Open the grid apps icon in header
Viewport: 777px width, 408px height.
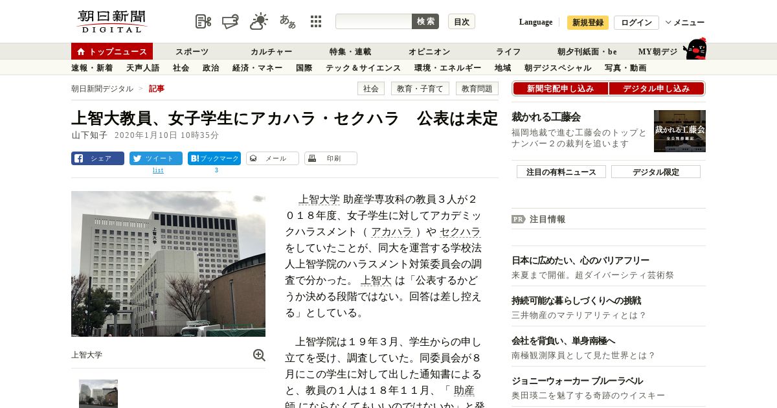click(x=316, y=21)
